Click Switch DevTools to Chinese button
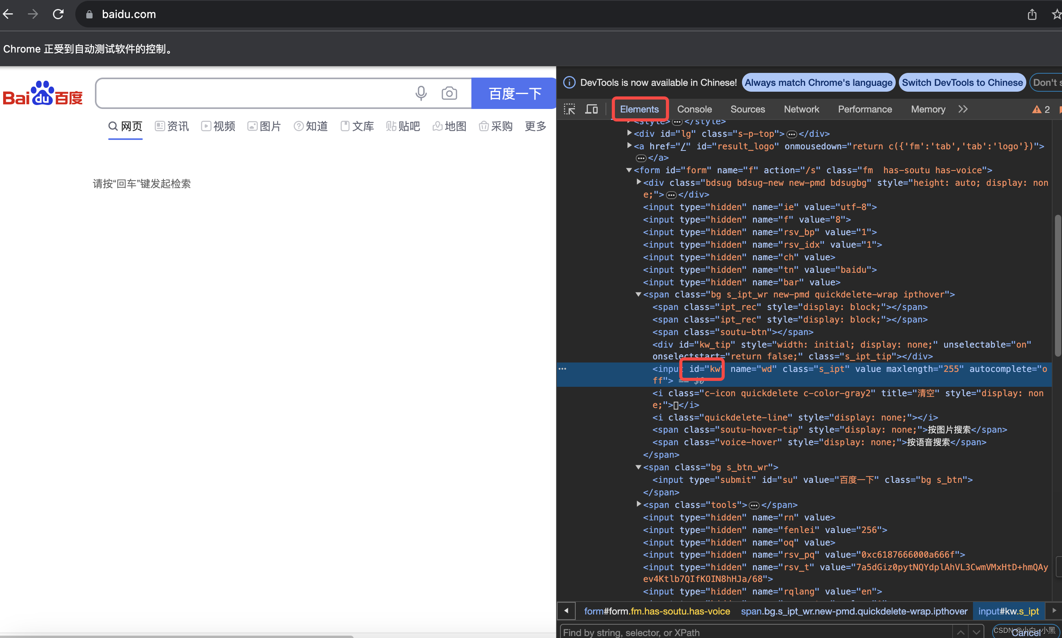 (x=962, y=83)
